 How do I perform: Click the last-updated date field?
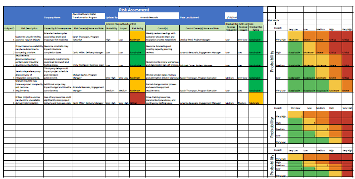[231, 16]
